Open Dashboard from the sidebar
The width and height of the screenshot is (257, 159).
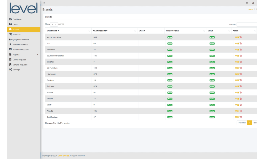click(17, 19)
